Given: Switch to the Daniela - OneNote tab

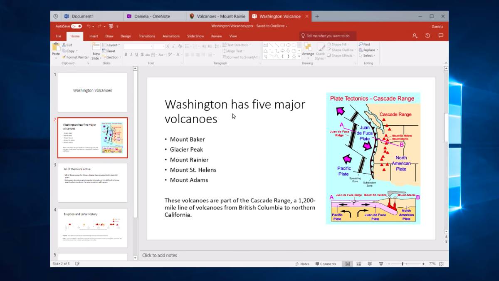Looking at the screenshot, I should pos(155,16).
